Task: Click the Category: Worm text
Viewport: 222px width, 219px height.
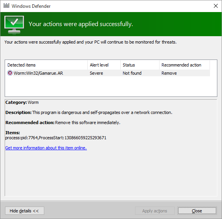Action: click(x=22, y=102)
